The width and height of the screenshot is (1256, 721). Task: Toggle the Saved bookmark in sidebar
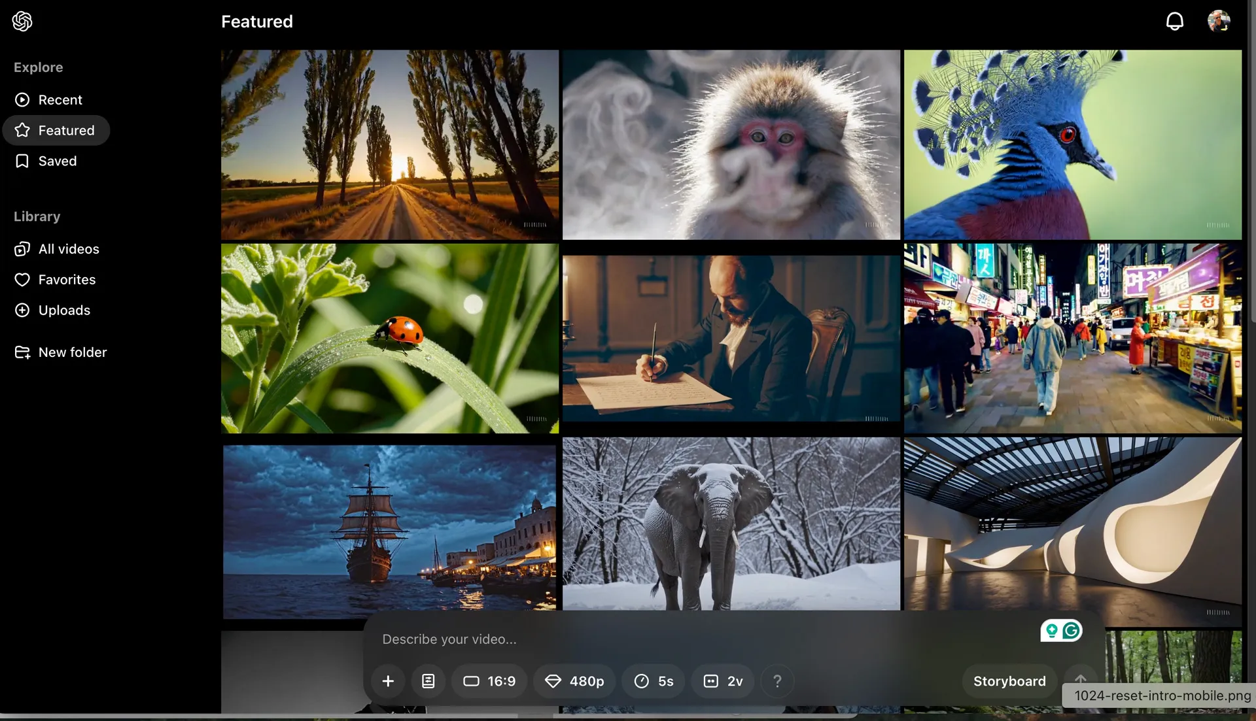click(x=56, y=161)
